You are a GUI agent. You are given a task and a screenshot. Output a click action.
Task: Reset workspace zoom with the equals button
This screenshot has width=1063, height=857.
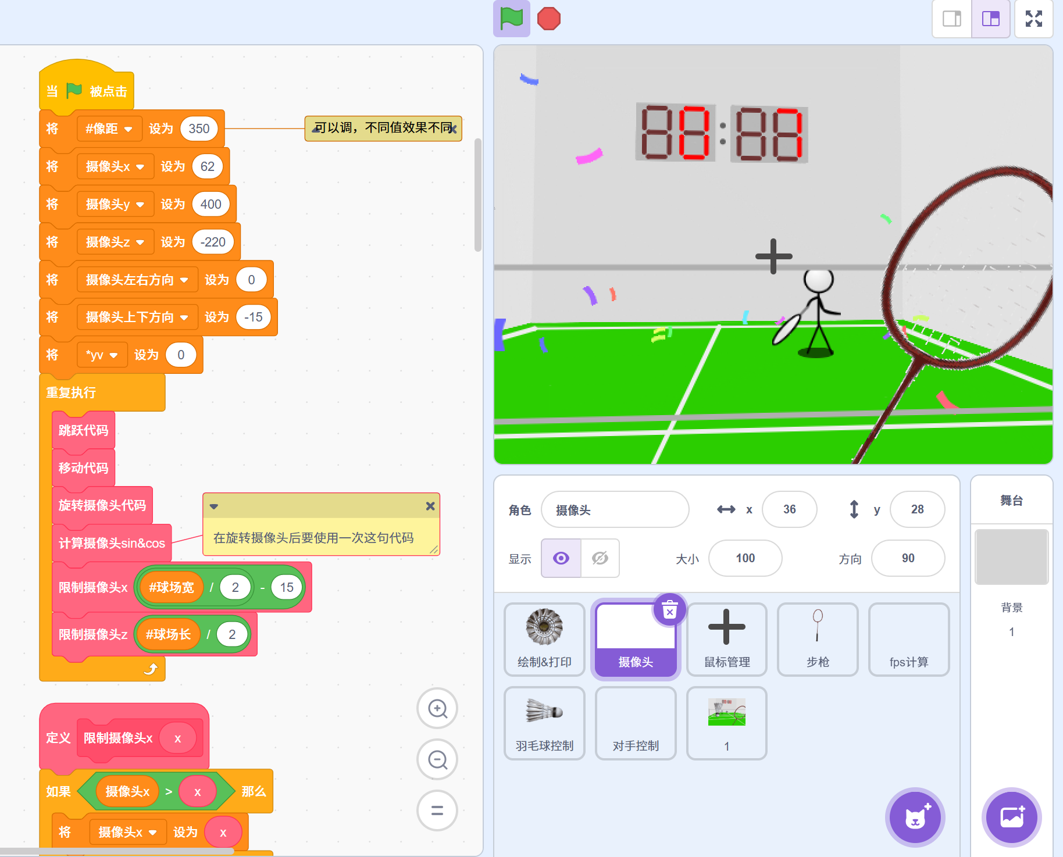click(437, 810)
